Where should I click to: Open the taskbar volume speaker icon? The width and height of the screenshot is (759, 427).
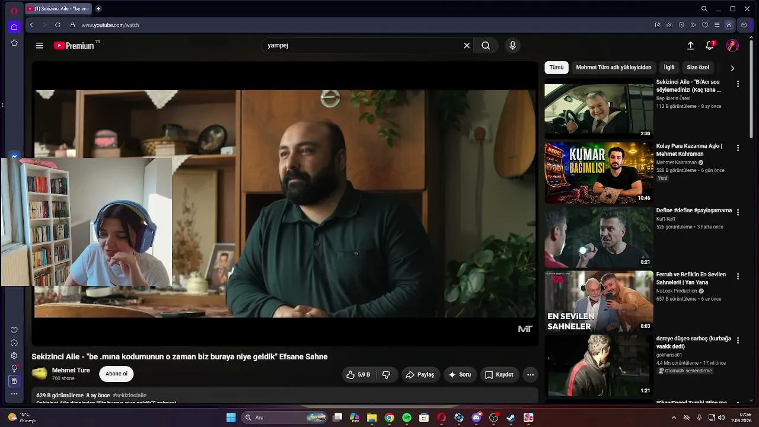[722, 418]
